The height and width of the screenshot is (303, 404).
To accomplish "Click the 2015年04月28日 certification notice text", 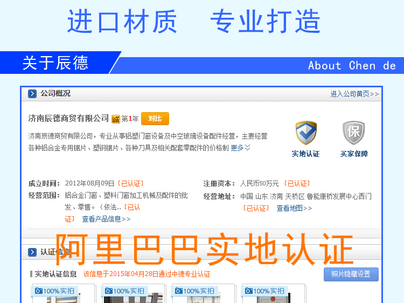I will pyautogui.click(x=147, y=274).
